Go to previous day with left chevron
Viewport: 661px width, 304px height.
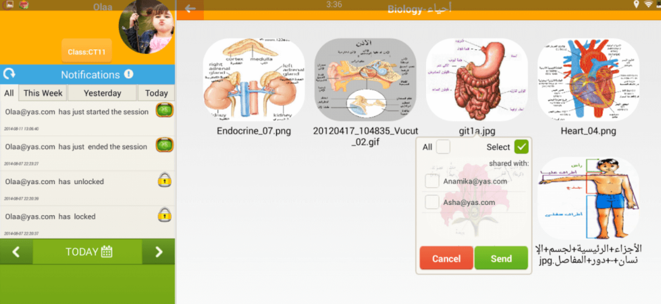pyautogui.click(x=16, y=252)
